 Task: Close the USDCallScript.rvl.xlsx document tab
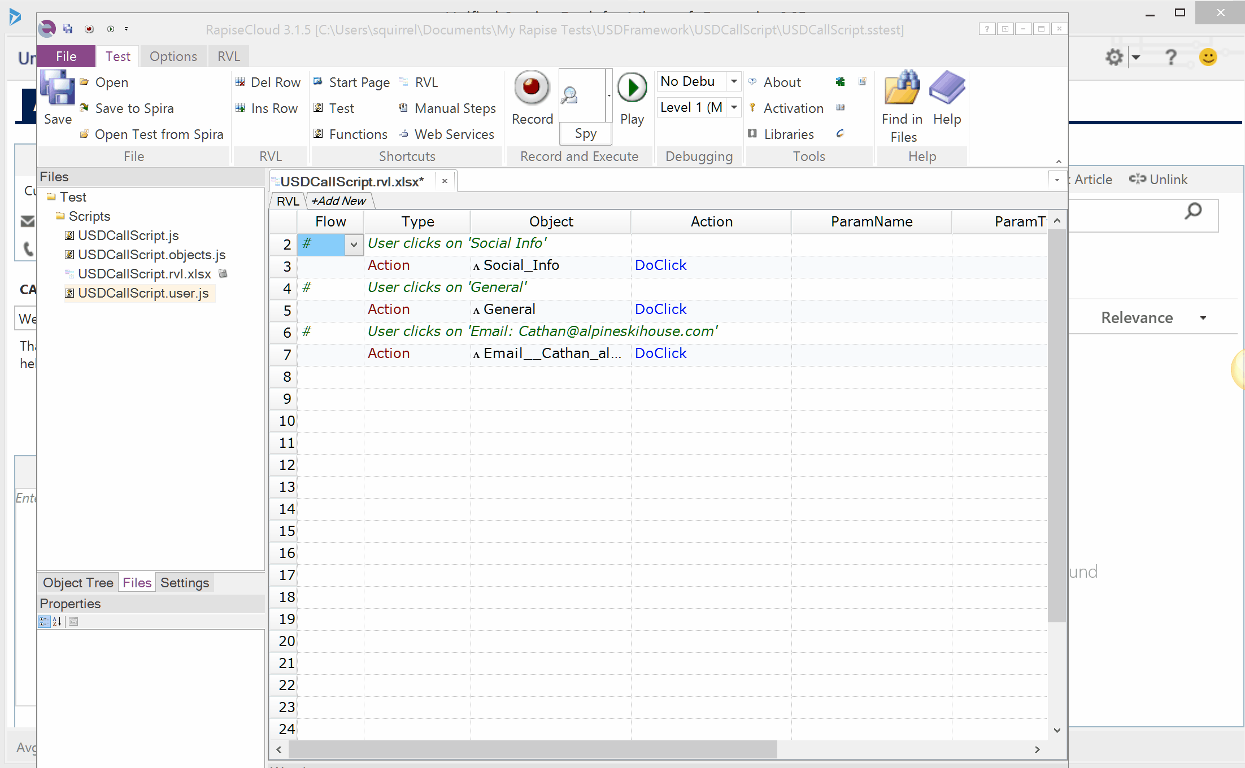coord(445,181)
